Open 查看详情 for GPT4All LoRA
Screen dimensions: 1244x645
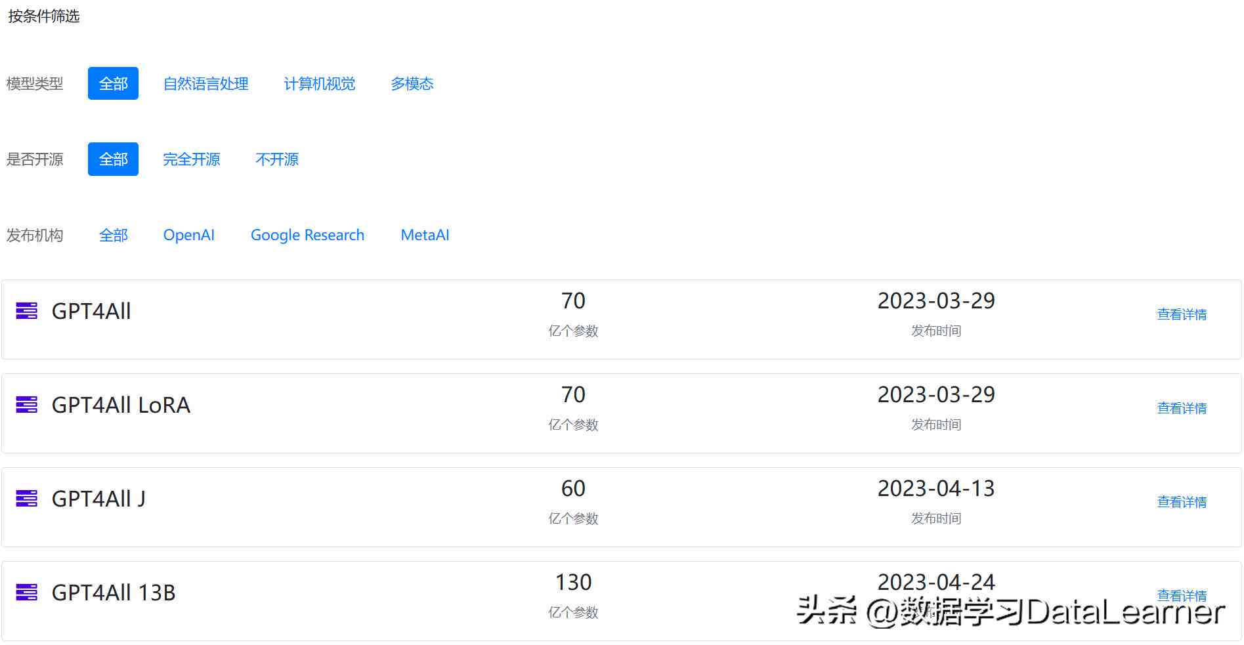pos(1182,408)
